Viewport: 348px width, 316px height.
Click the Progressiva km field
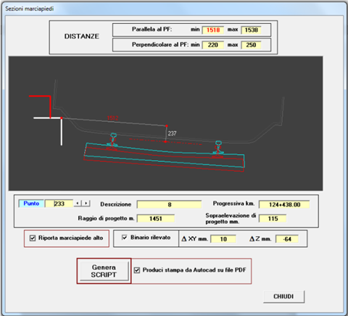[284, 204]
